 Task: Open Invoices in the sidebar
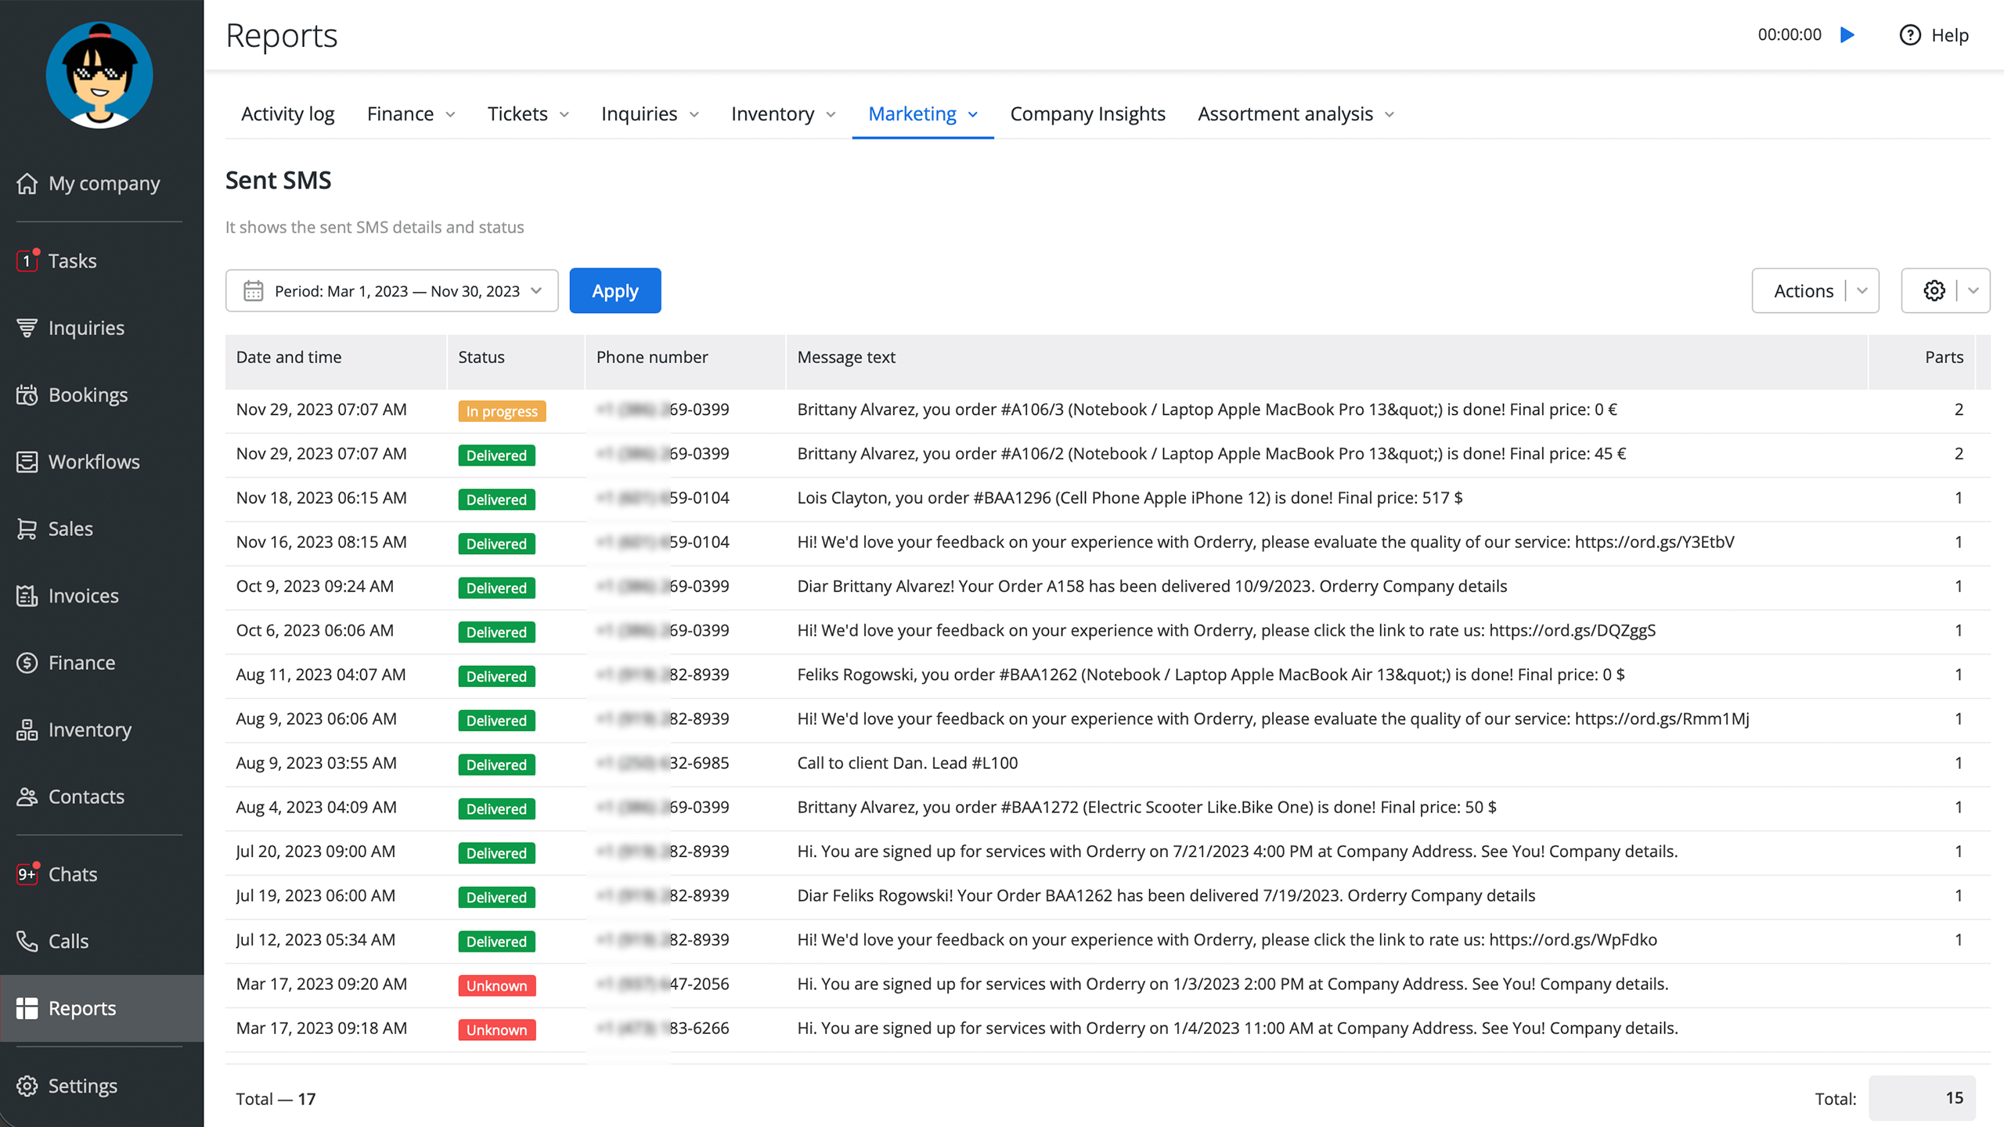point(83,596)
